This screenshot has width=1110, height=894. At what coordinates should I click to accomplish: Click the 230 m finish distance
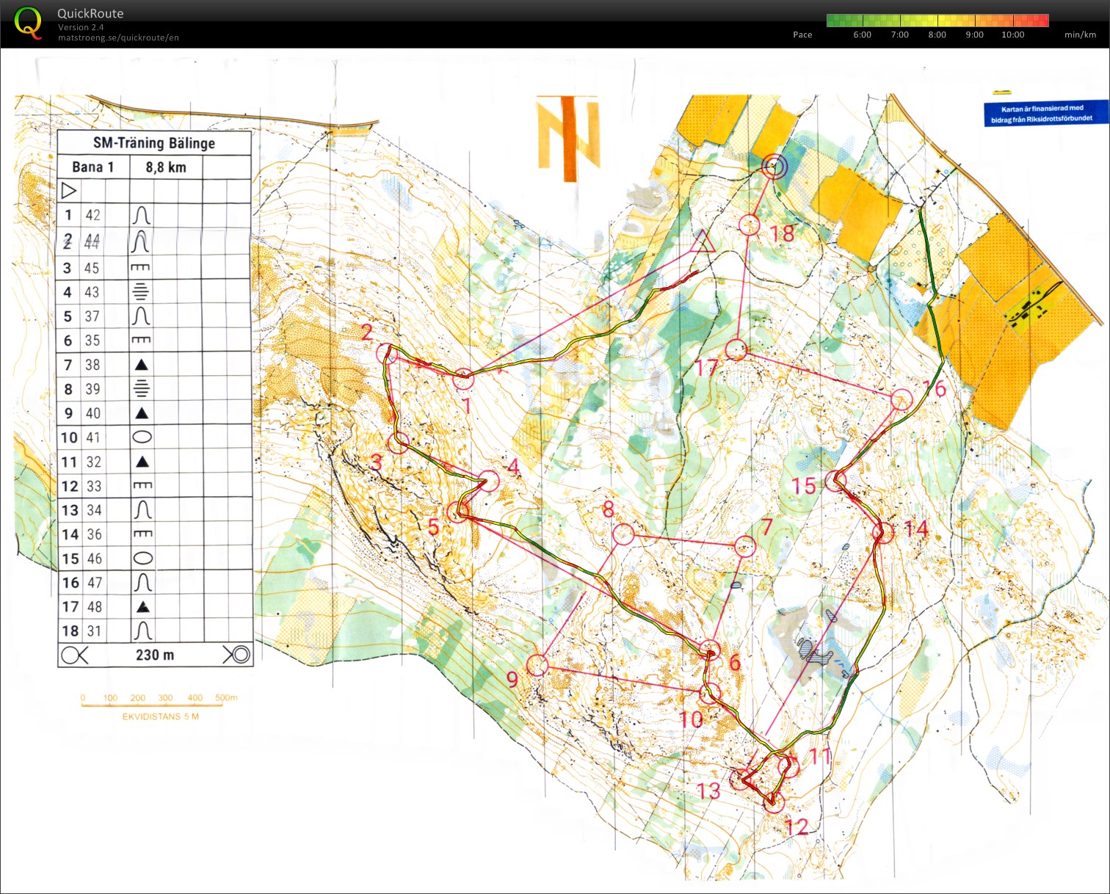click(155, 655)
